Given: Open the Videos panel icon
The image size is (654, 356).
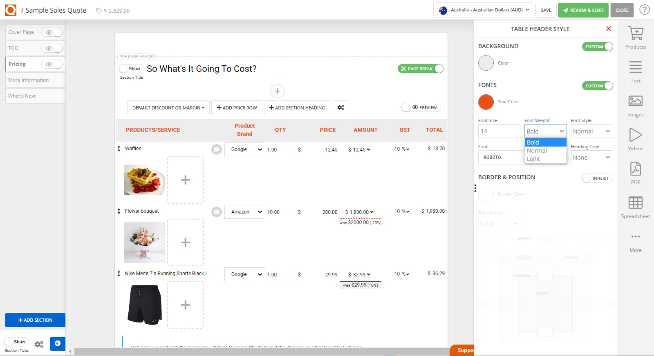Looking at the screenshot, I should point(635,135).
